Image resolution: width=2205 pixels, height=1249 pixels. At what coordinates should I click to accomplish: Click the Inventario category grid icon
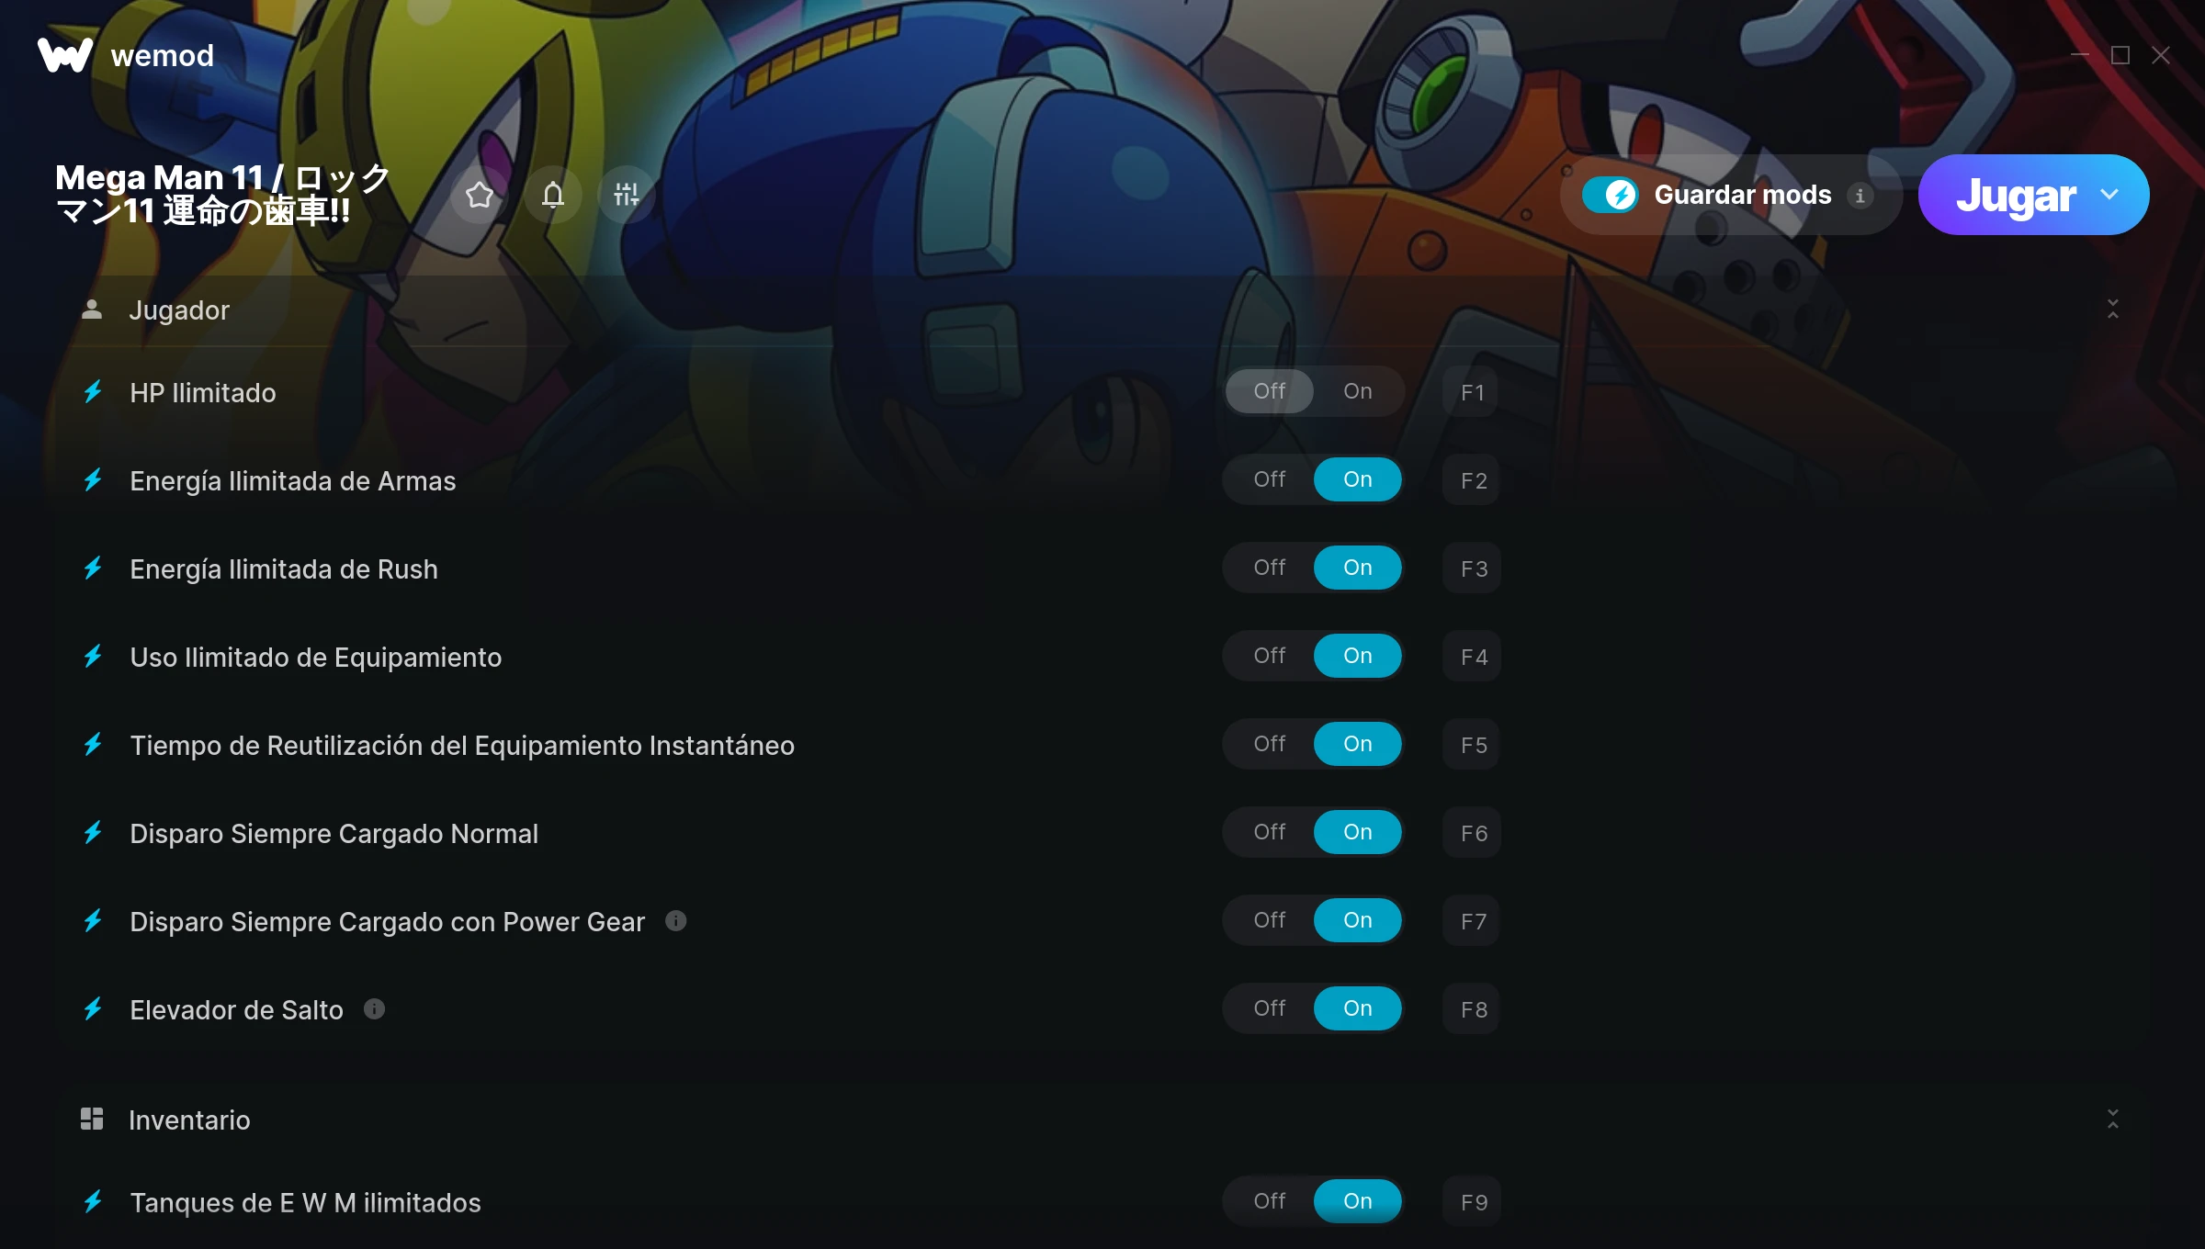[92, 1119]
